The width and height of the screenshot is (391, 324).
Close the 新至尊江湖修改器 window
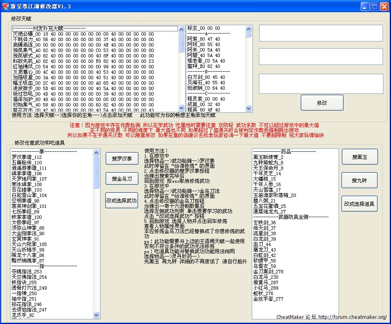pyautogui.click(x=383, y=6)
